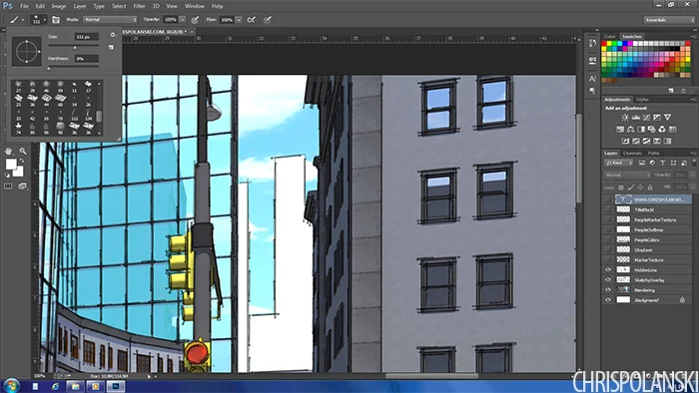Show the Shadows layer
699x393 pixels.
click(x=608, y=249)
